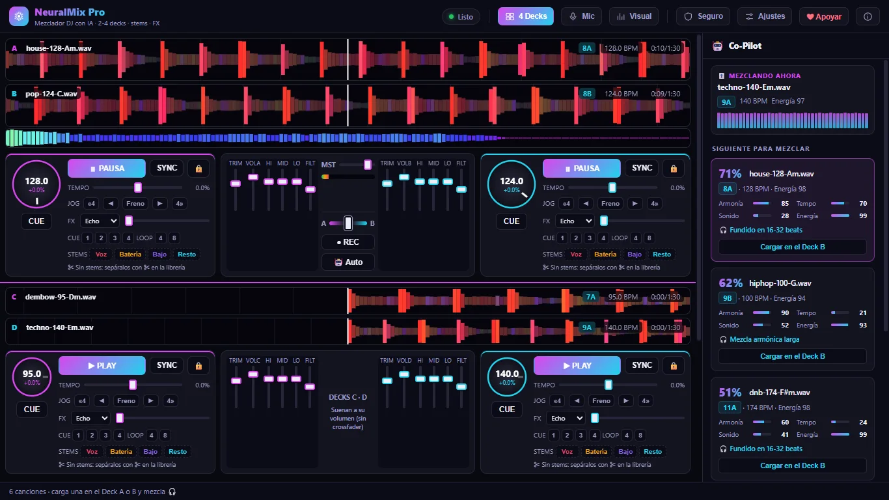
Task: Toggle Resto stem on Deck D
Action: (653, 452)
